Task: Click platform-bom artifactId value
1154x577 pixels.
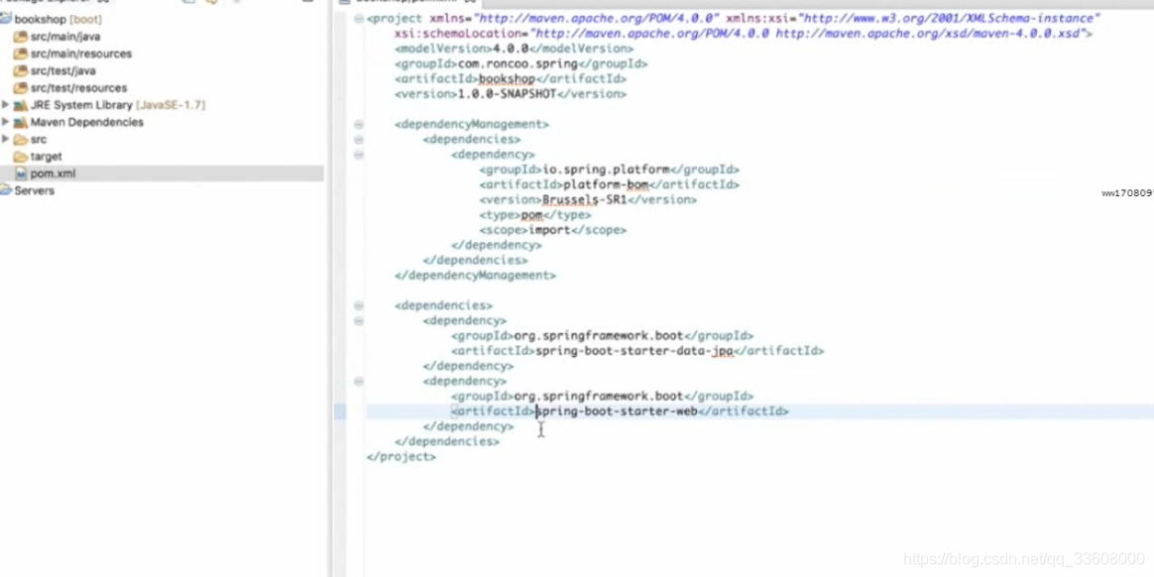Action: pos(606,184)
